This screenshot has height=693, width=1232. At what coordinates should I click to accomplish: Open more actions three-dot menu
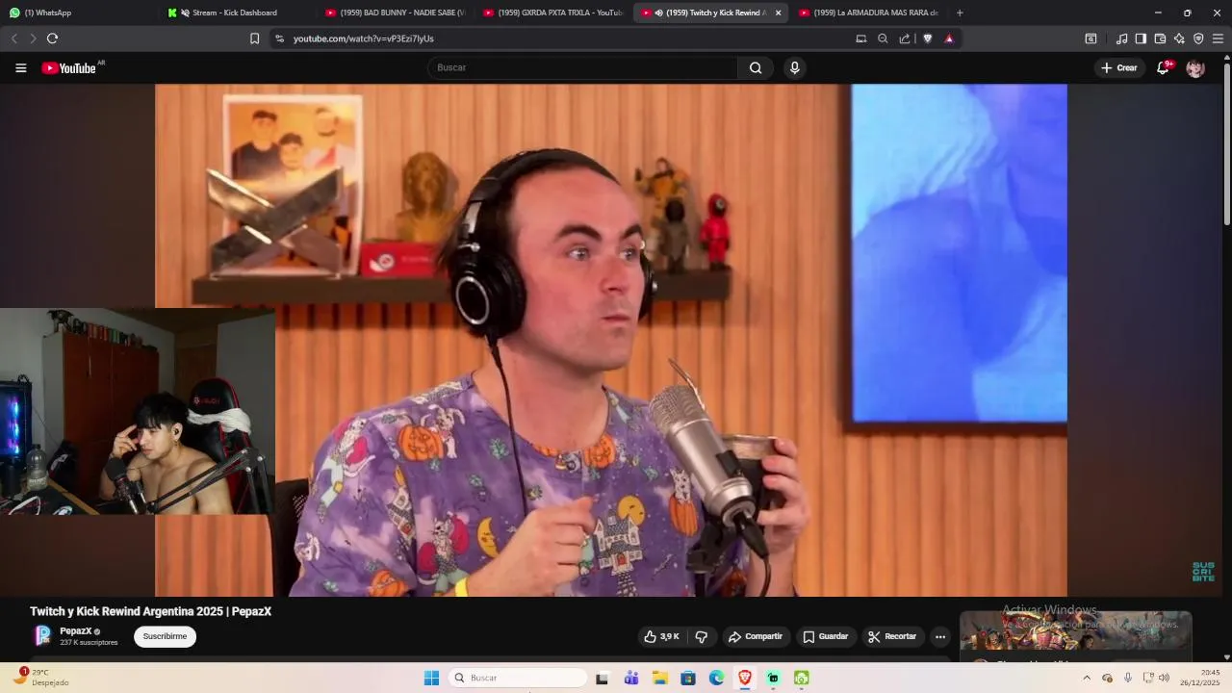(x=940, y=636)
